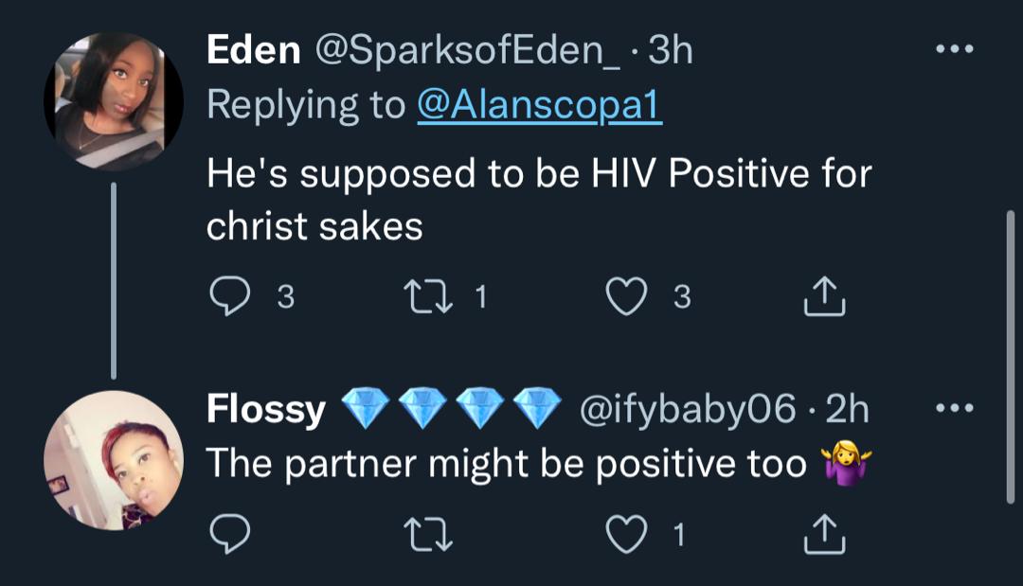The image size is (1023, 586).
Task: Open Eden's profile from display name
Action: pos(253,49)
